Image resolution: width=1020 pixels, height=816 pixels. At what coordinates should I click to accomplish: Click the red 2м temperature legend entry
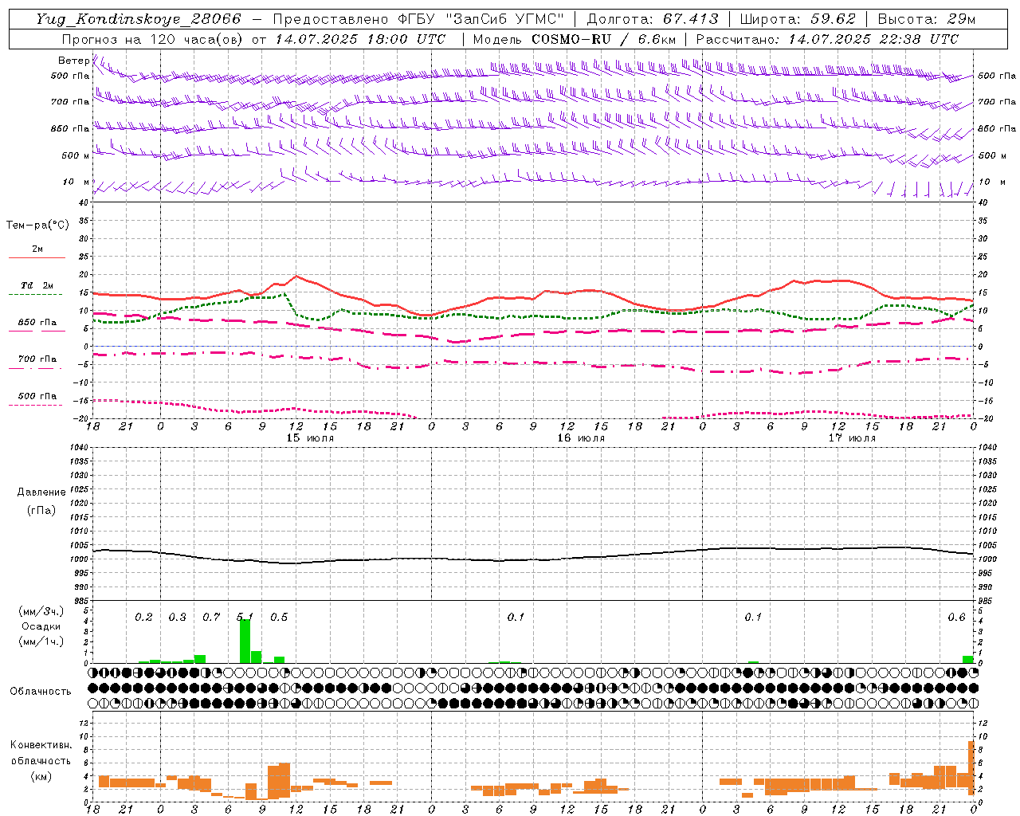tap(37, 253)
